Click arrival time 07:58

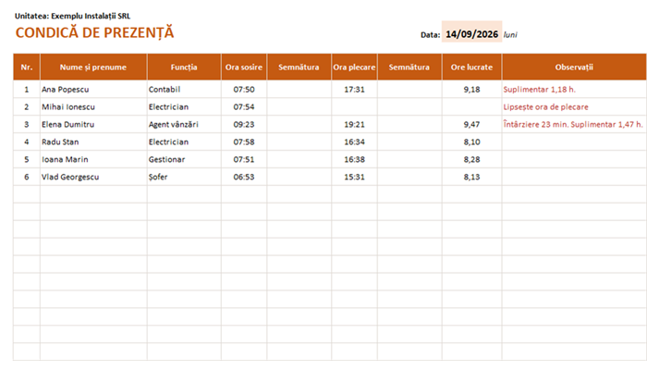(244, 142)
